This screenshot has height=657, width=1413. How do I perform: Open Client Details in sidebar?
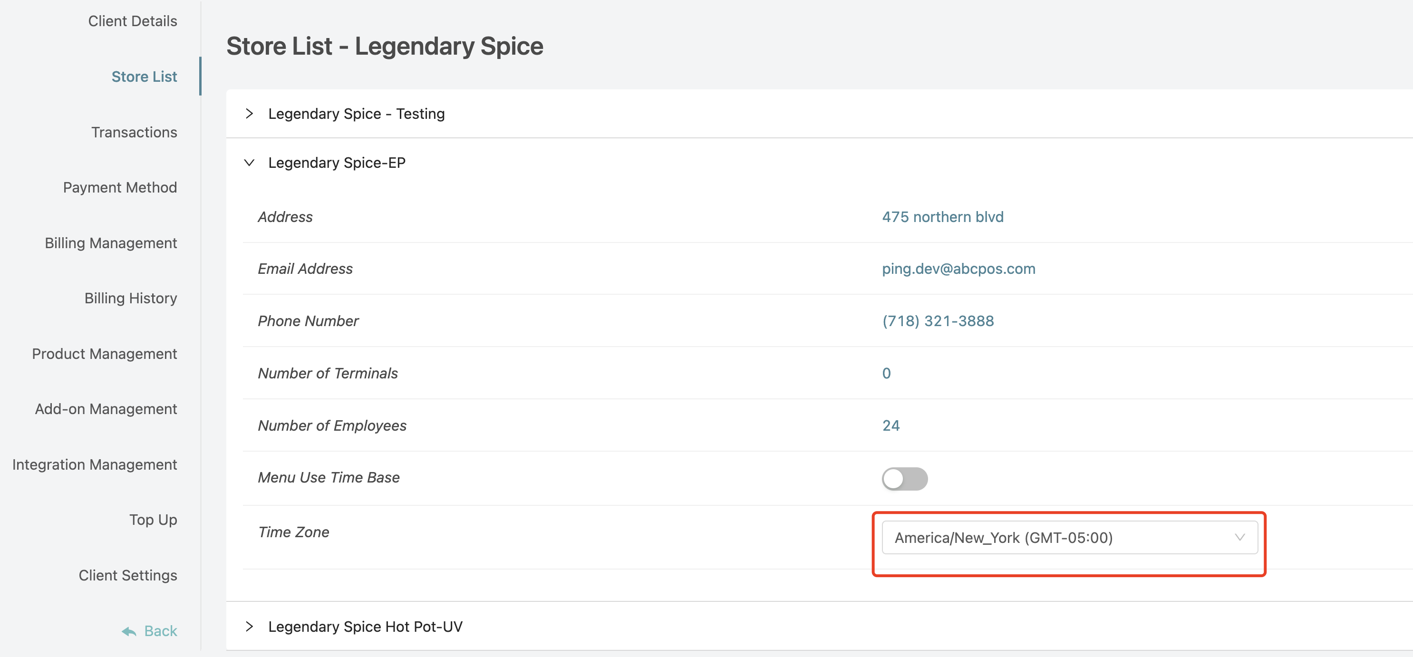click(x=133, y=21)
